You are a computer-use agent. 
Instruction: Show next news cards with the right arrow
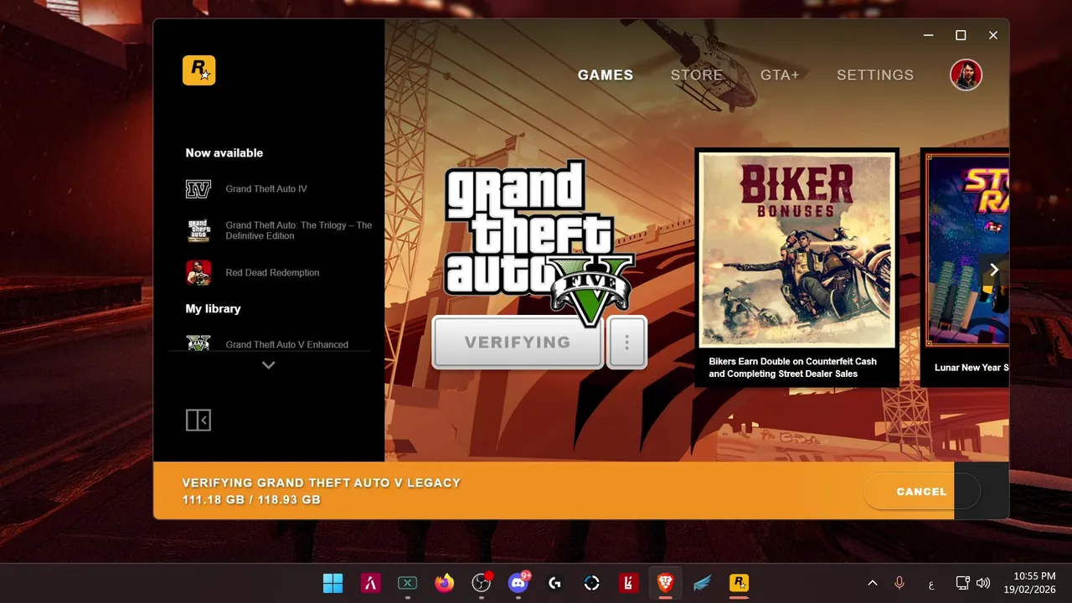(994, 270)
